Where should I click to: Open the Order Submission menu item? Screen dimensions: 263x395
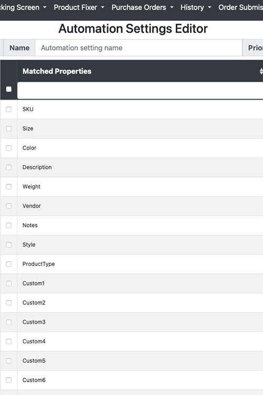coord(240,7)
